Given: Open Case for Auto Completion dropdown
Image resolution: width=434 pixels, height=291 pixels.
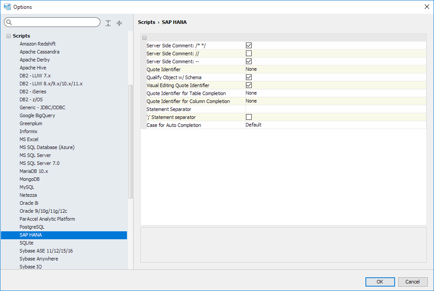Looking at the screenshot, I should (335, 125).
